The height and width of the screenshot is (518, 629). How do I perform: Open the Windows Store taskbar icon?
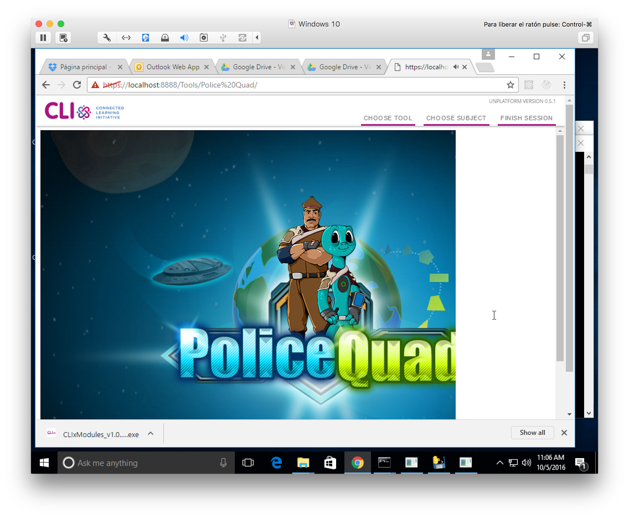330,463
